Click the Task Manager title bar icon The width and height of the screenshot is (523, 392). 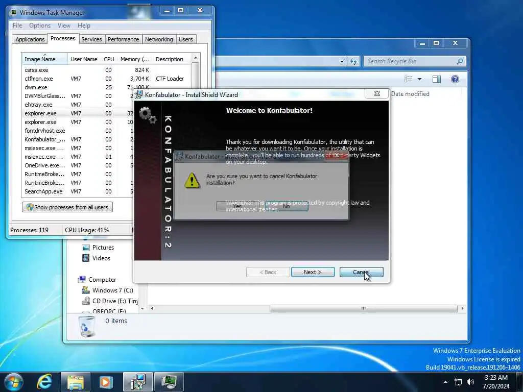pos(13,13)
